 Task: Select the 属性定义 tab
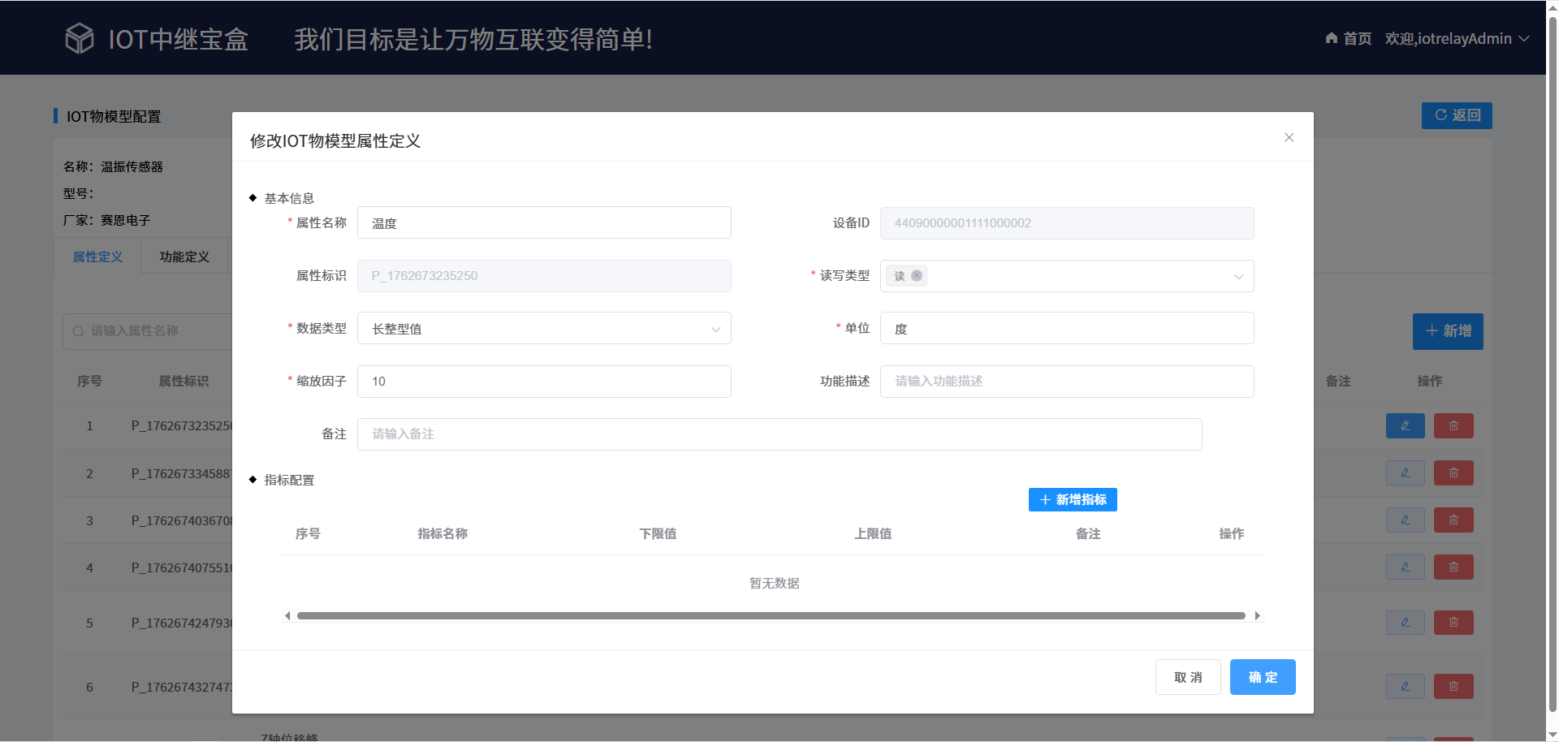(x=97, y=257)
